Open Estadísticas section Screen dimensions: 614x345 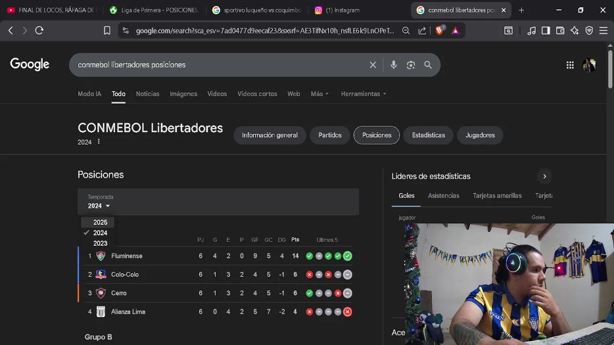[428, 135]
